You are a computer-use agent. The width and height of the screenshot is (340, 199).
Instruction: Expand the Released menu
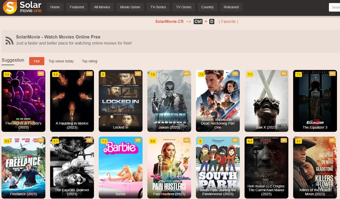coord(231,7)
